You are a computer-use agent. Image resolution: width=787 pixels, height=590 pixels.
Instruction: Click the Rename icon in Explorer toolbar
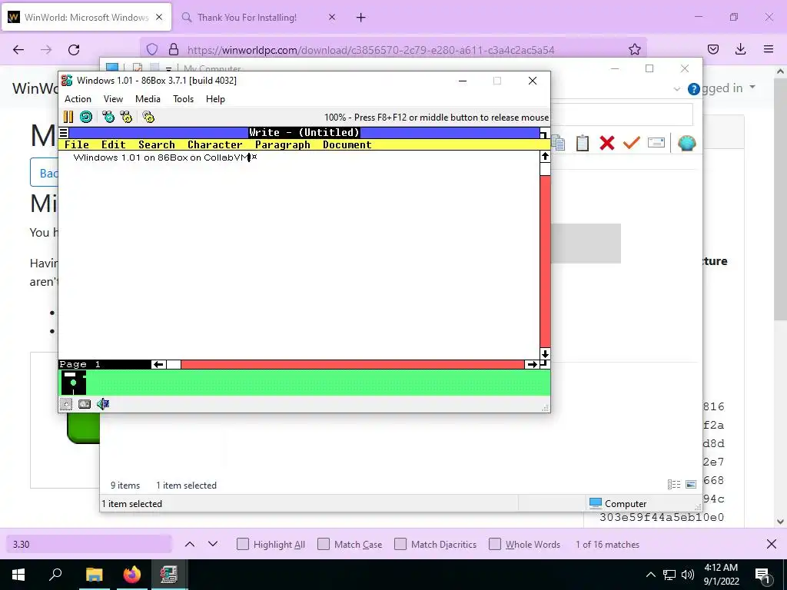(x=656, y=143)
